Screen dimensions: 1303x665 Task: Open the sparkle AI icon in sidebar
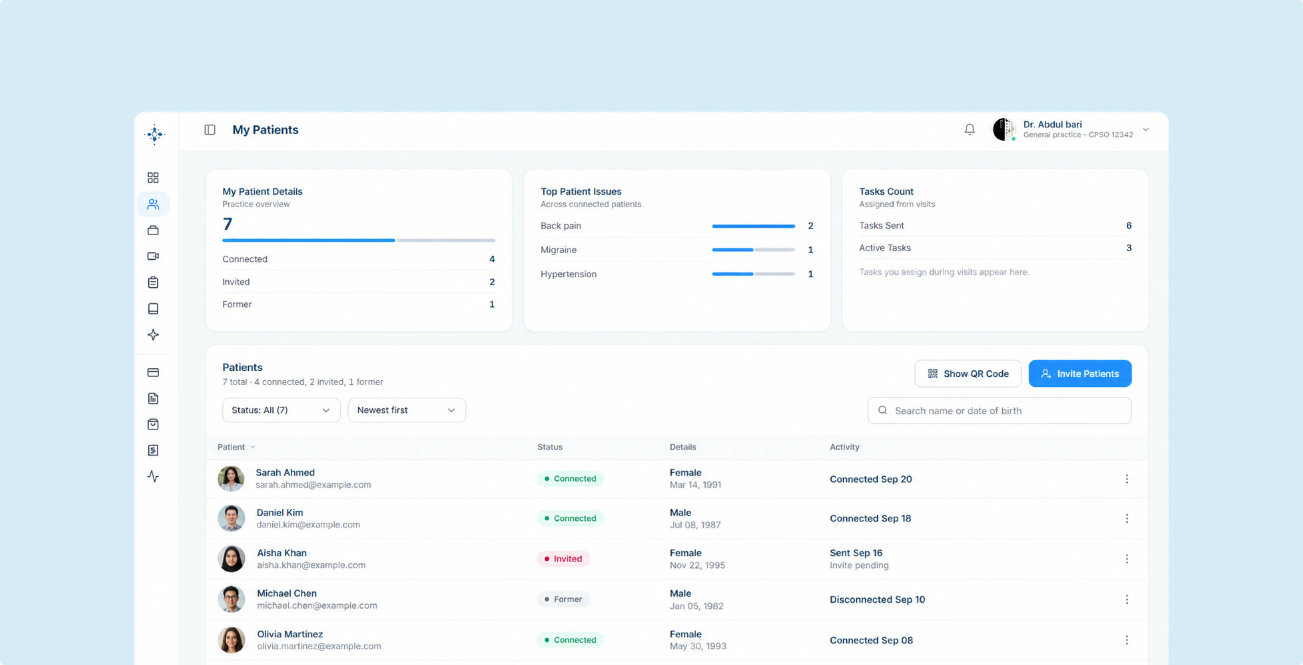153,335
